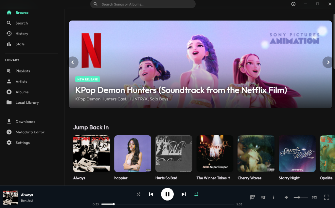Skip to next track
The height and width of the screenshot is (208, 335).
[184, 194]
